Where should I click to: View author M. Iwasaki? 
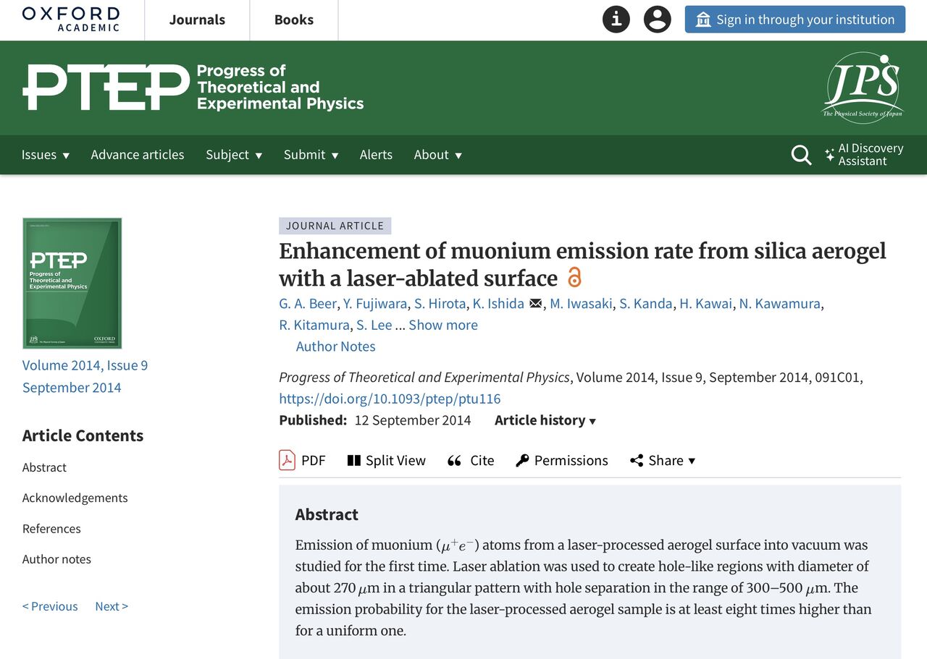581,304
